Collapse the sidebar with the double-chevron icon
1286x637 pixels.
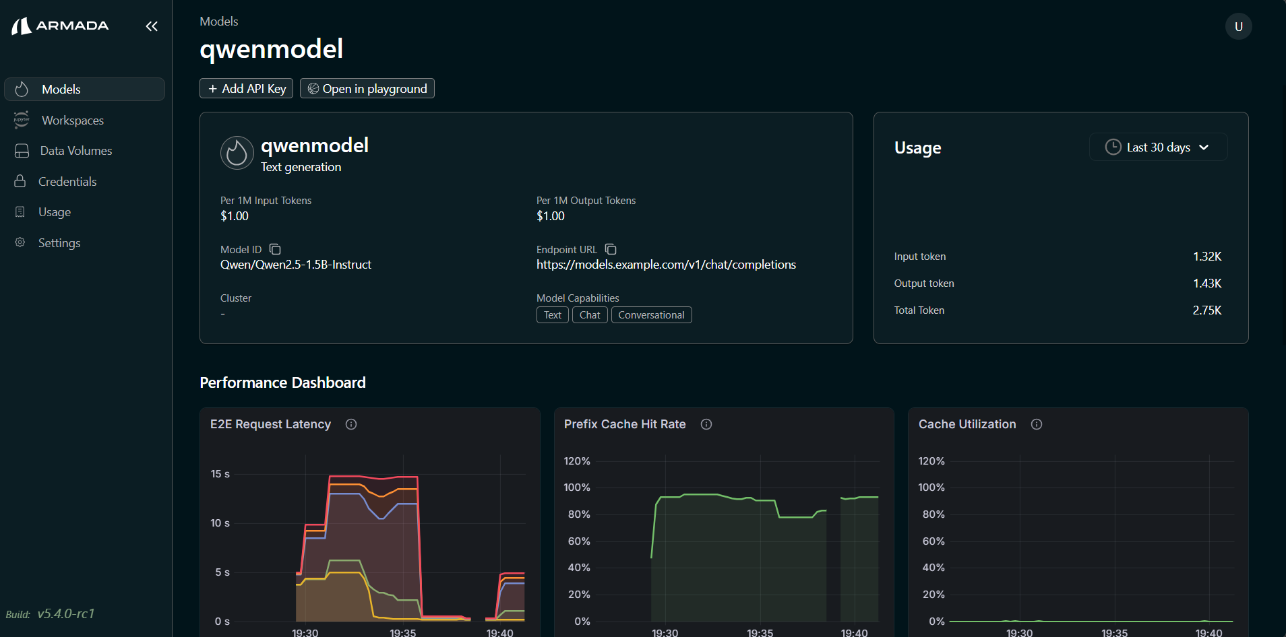click(x=152, y=26)
